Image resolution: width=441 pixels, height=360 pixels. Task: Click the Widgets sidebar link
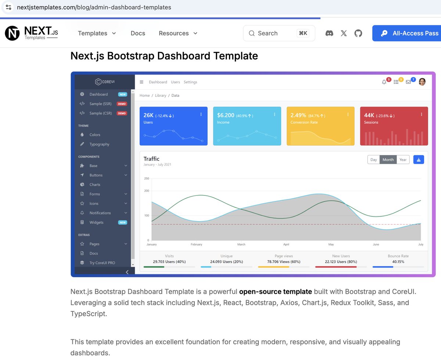(103, 222)
